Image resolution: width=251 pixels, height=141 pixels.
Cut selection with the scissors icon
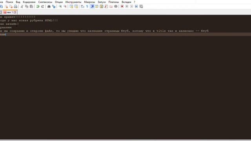tap(22, 6)
